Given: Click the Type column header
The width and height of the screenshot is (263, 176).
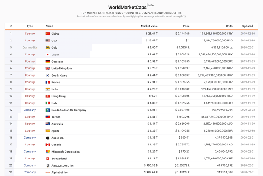Looking at the screenshot, I should click(x=30, y=26).
